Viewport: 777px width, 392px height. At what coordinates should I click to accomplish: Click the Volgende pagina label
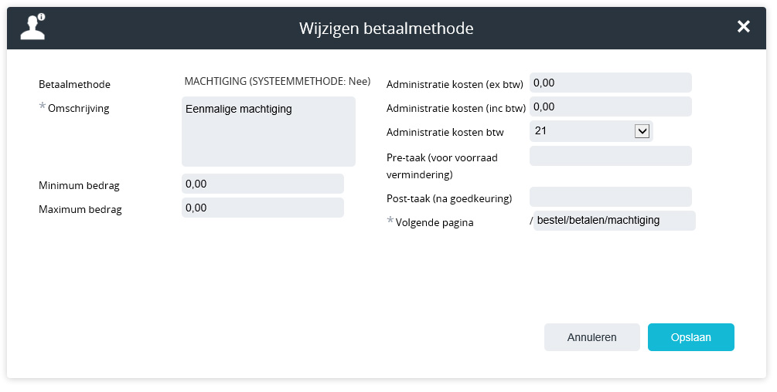[434, 223]
